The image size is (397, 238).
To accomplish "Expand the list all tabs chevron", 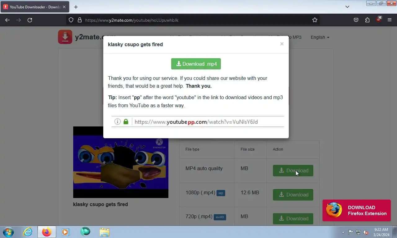I will click(347, 7).
